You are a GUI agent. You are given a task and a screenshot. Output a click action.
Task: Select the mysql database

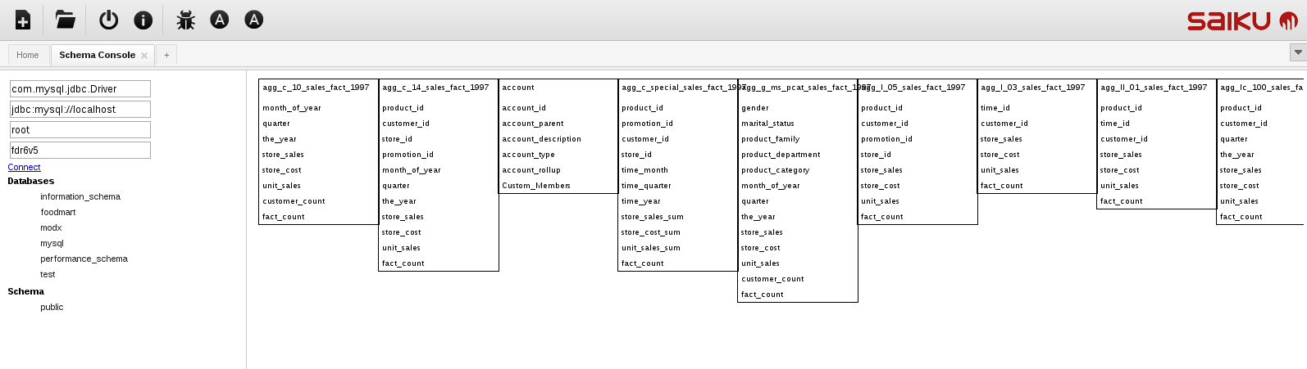pos(52,243)
